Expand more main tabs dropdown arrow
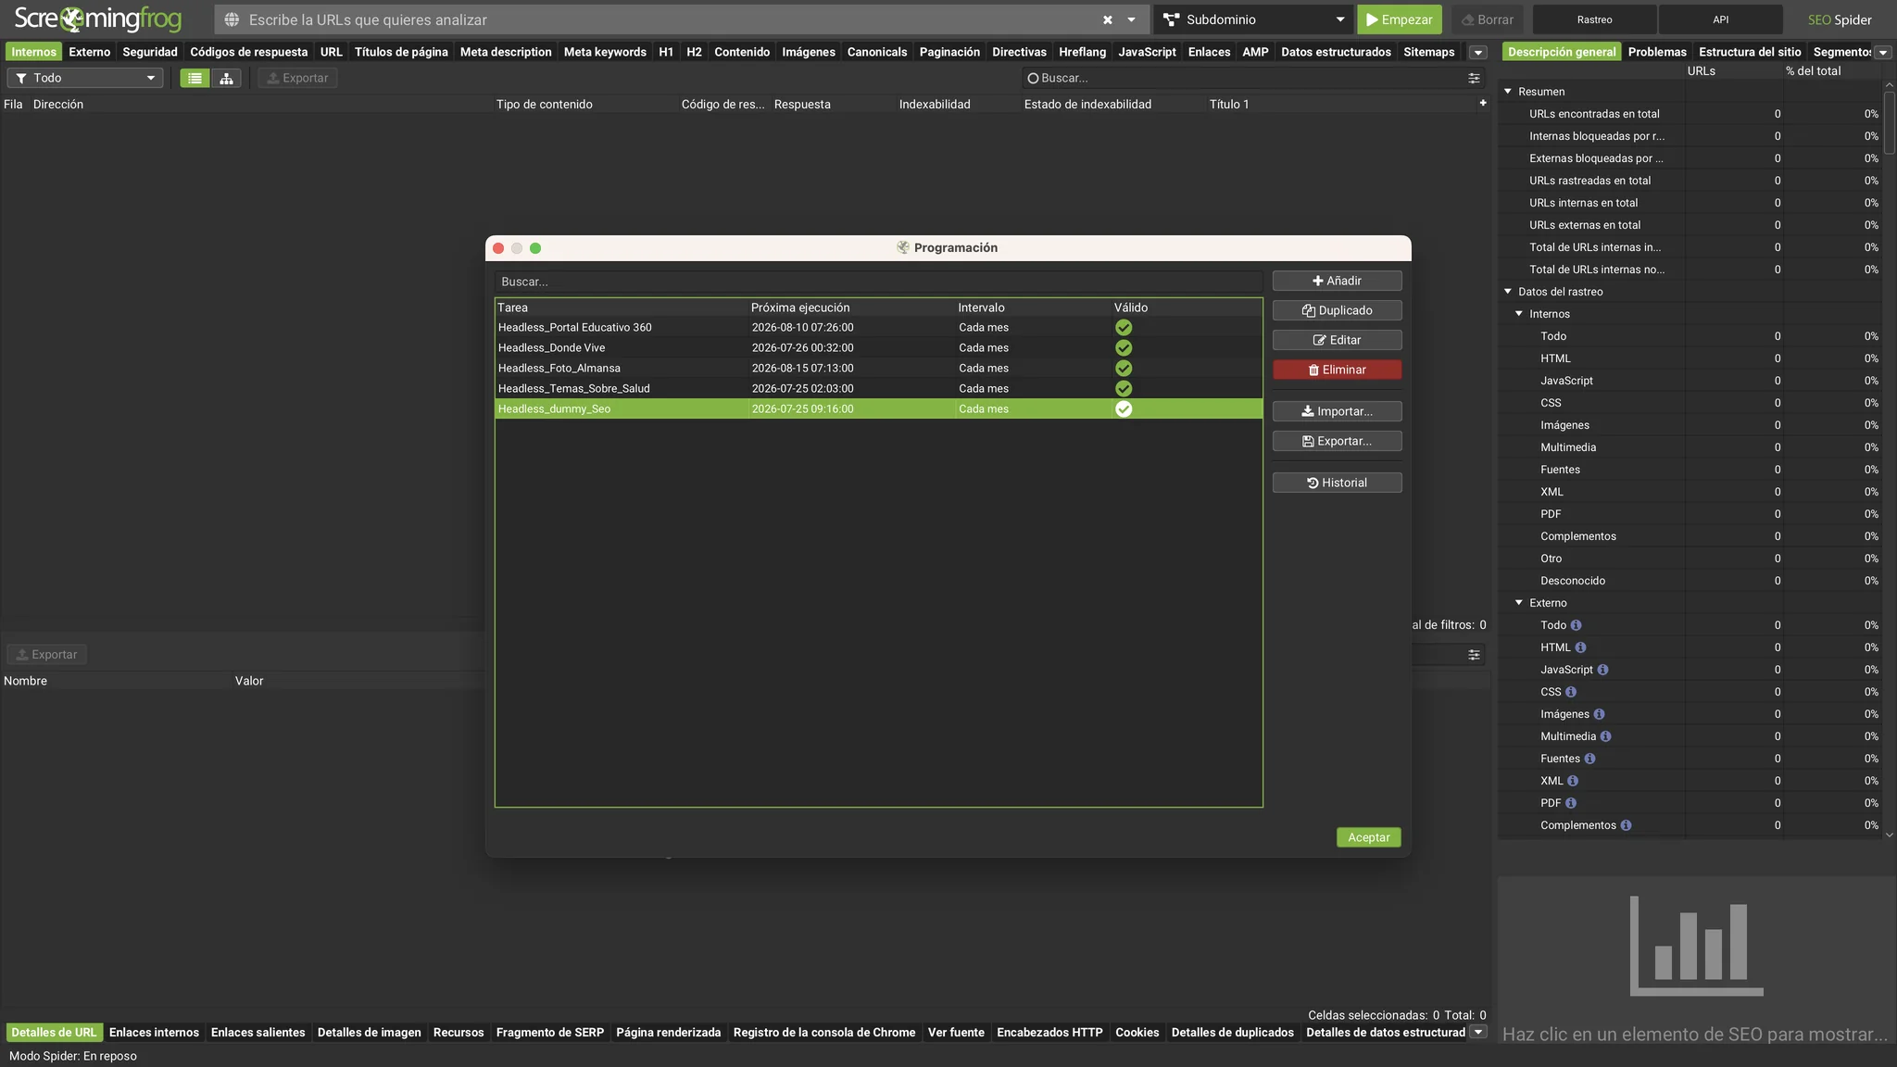Screen dimensions: 1897x1067 click(x=1478, y=53)
